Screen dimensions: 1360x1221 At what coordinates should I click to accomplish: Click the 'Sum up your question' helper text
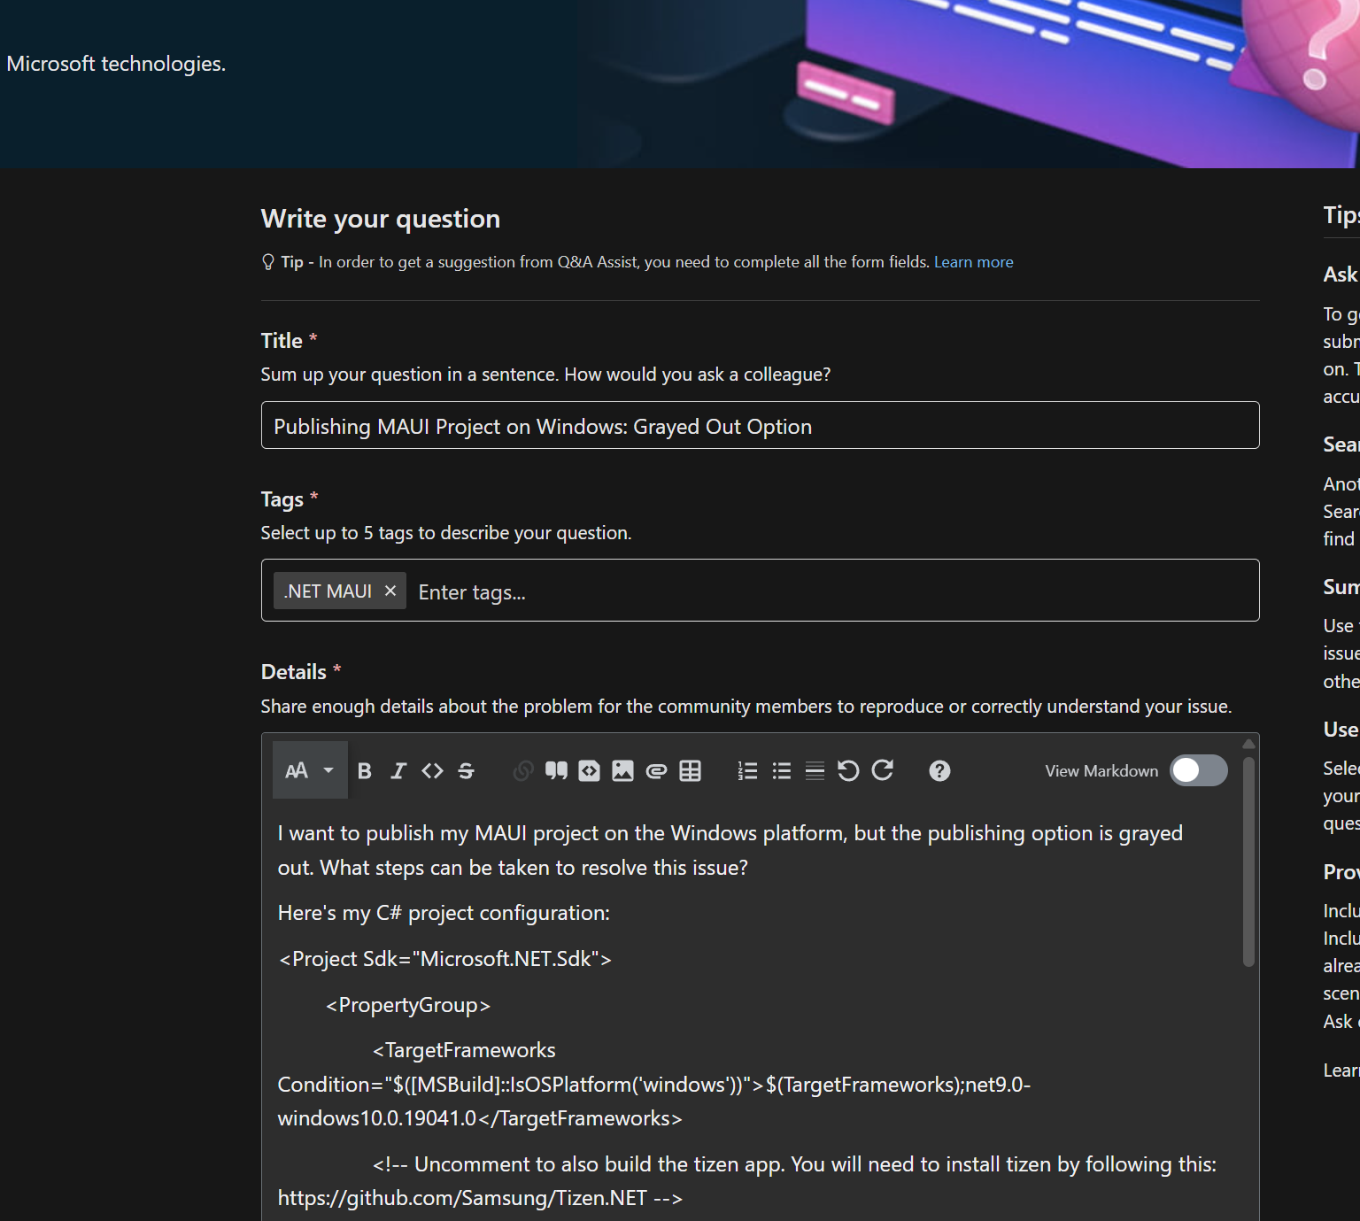[x=545, y=375]
